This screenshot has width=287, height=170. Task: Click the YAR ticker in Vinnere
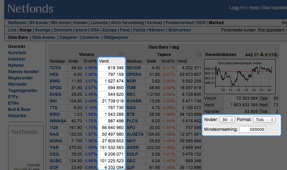pos(54,148)
